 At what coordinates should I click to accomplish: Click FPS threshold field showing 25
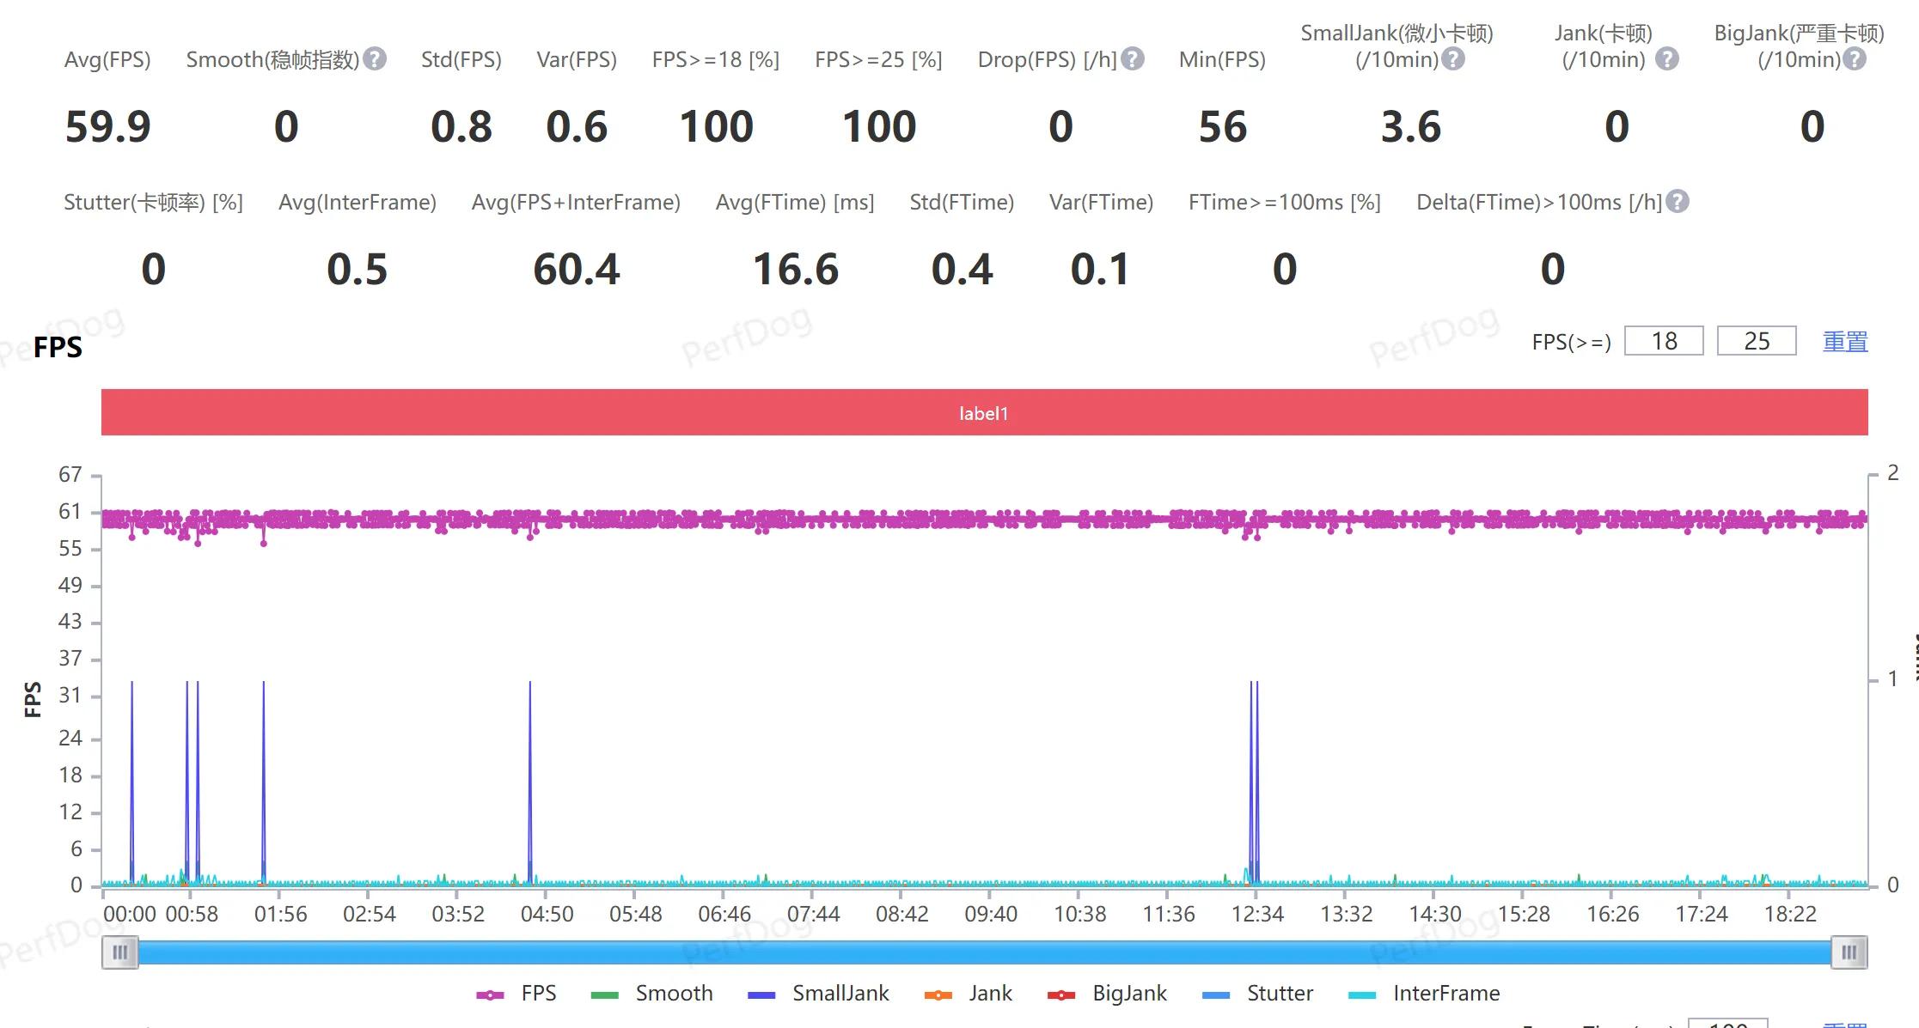tap(1756, 341)
